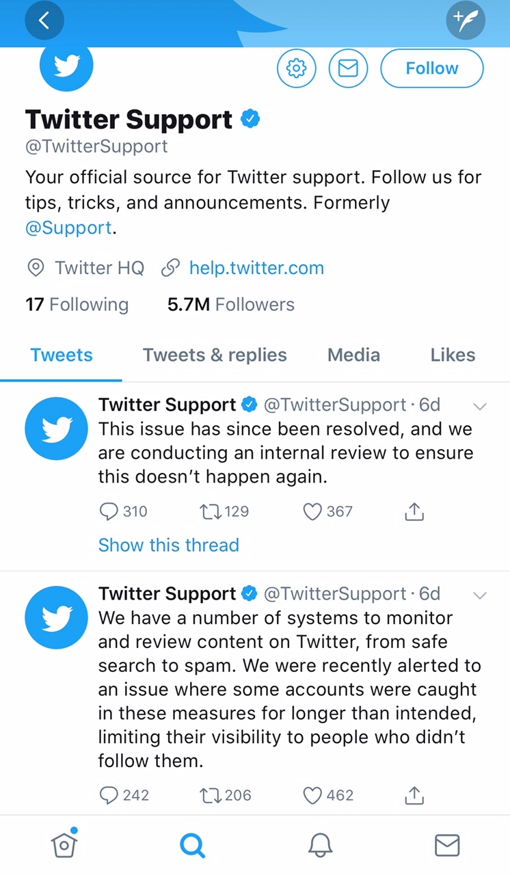Open the help.twitter.com link
Image resolution: width=510 pixels, height=875 pixels.
256,268
